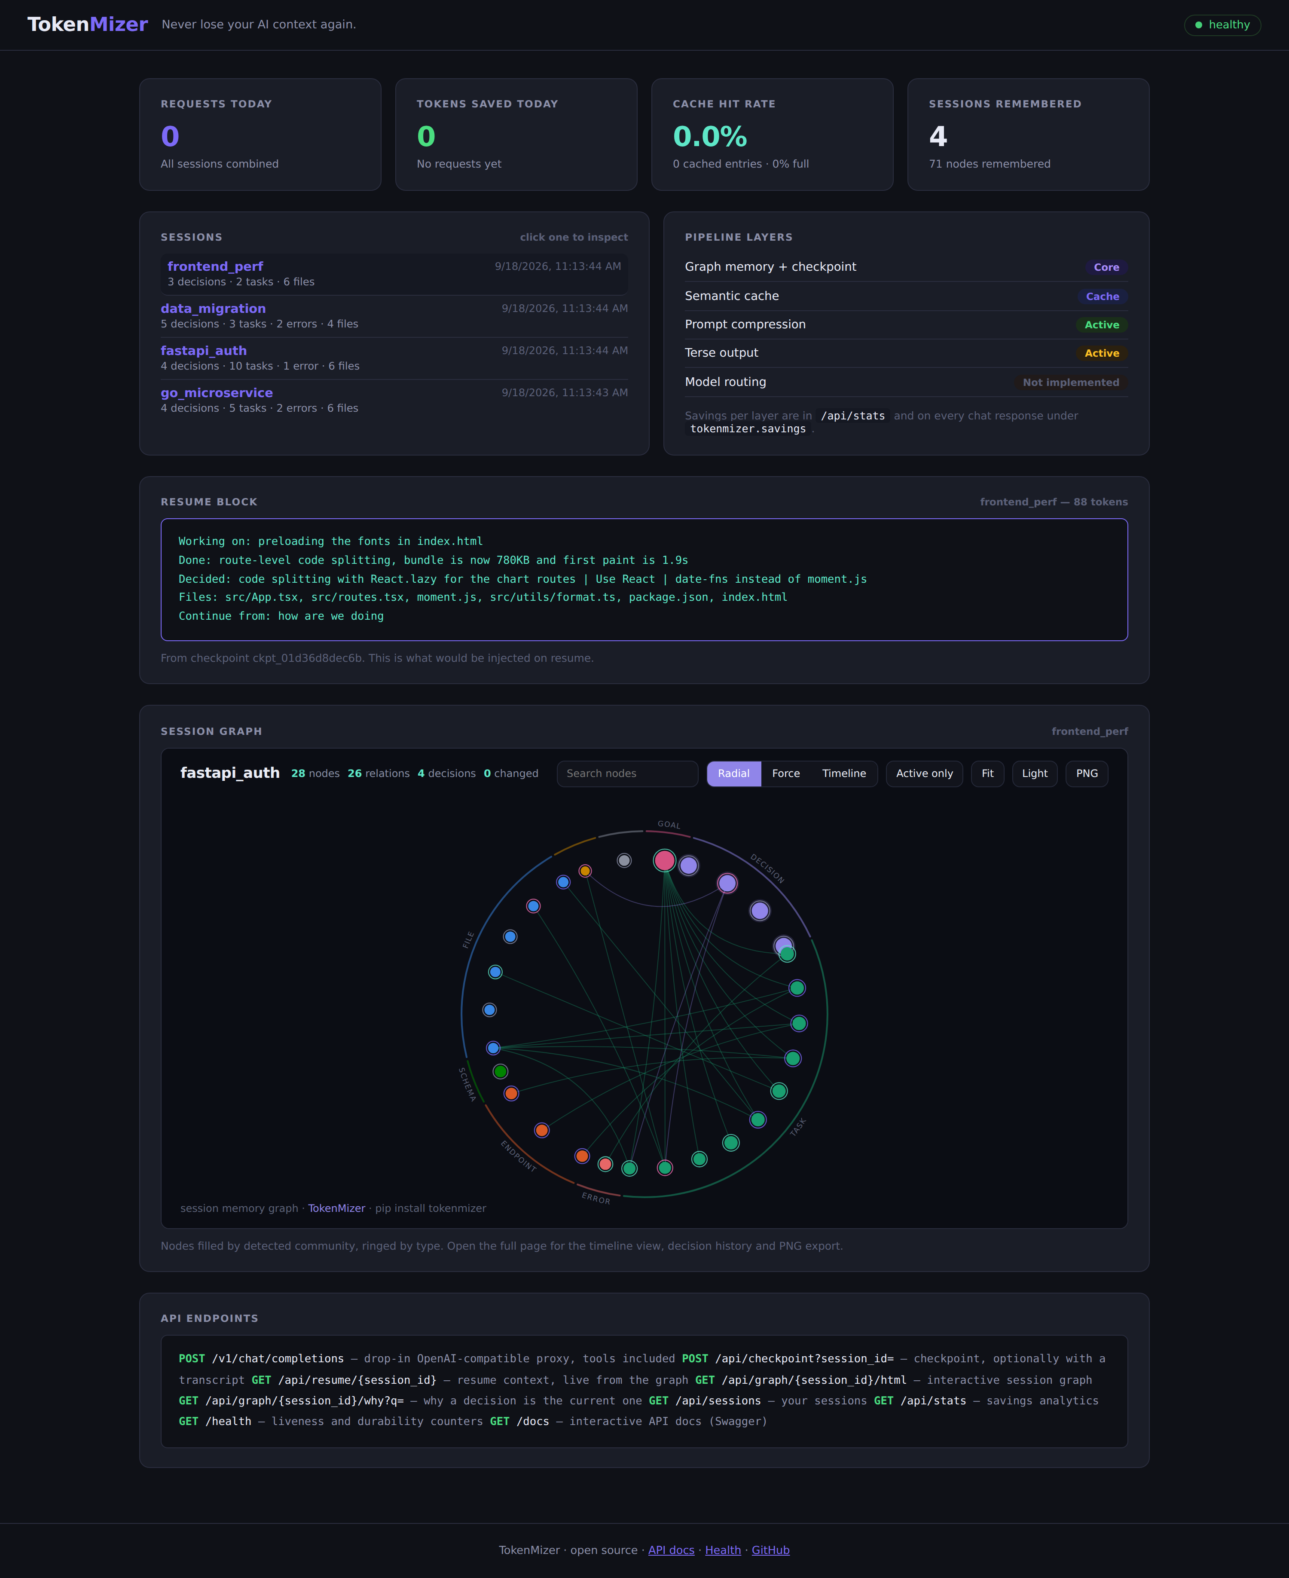The height and width of the screenshot is (1578, 1289).
Task: Focus the Search nodes field
Action: [627, 773]
